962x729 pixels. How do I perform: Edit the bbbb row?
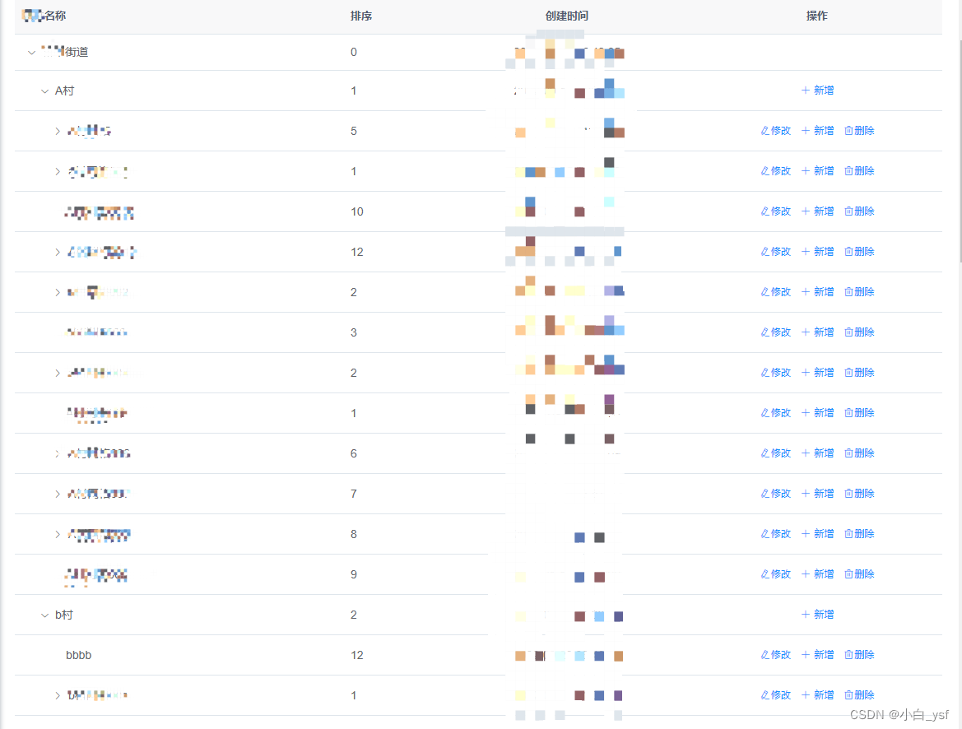pos(776,655)
